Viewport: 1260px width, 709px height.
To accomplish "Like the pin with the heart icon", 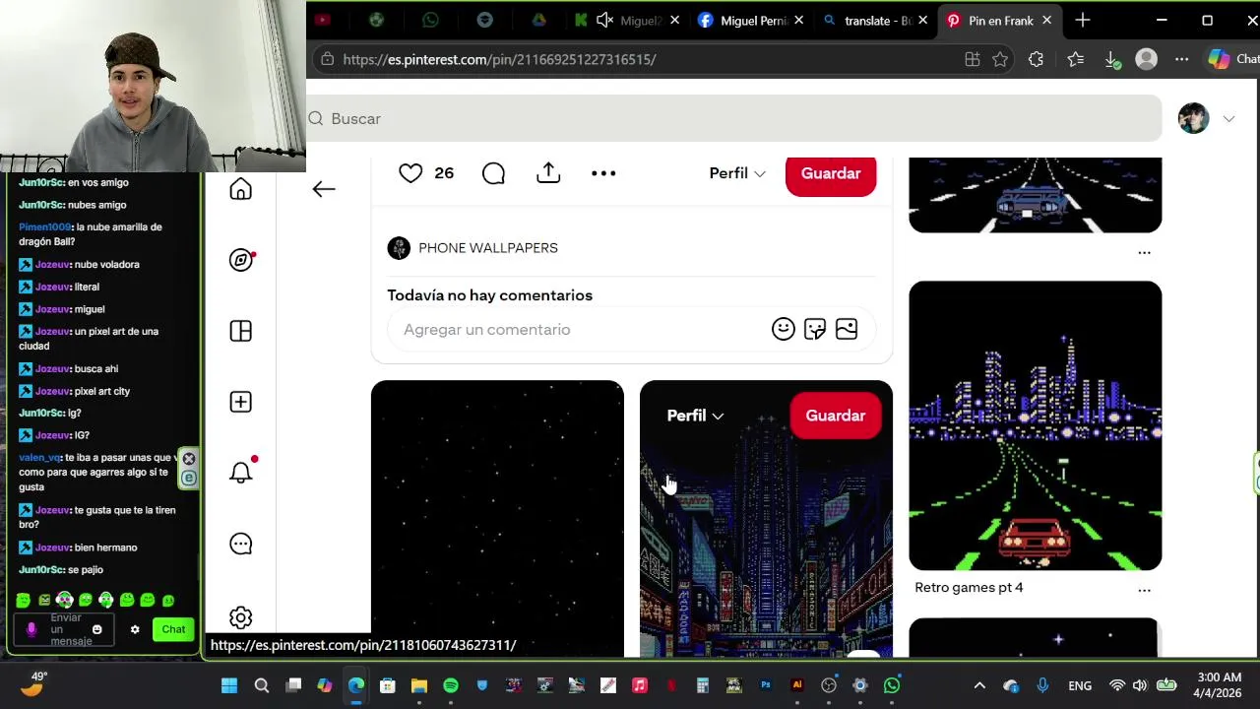I will (410, 173).
